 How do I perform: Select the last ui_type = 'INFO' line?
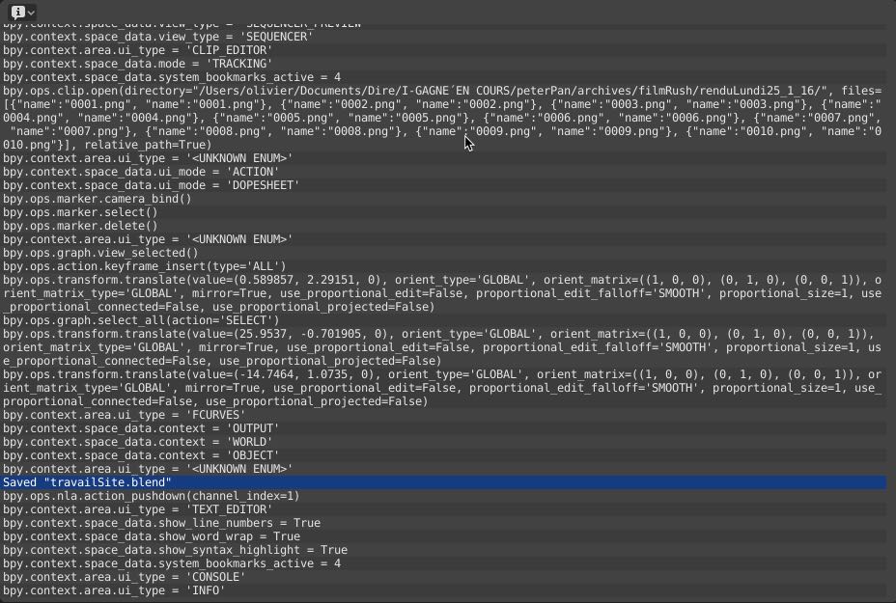click(113, 590)
